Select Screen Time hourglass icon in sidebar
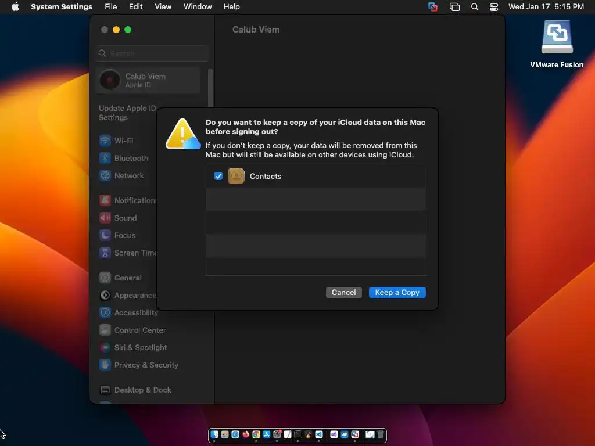This screenshot has height=446, width=595. 105,253
